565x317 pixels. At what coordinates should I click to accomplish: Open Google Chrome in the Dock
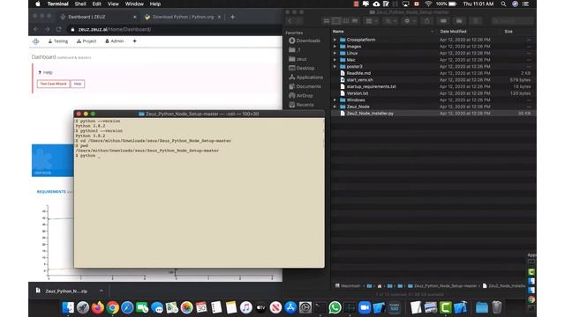tap(112, 307)
